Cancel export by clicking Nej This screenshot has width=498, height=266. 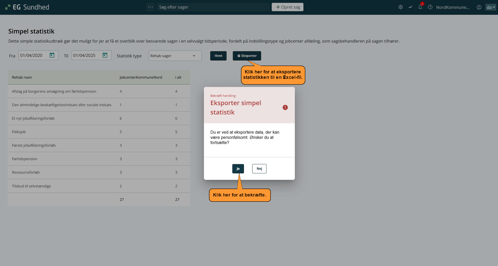259,169
